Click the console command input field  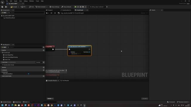point(43,102)
